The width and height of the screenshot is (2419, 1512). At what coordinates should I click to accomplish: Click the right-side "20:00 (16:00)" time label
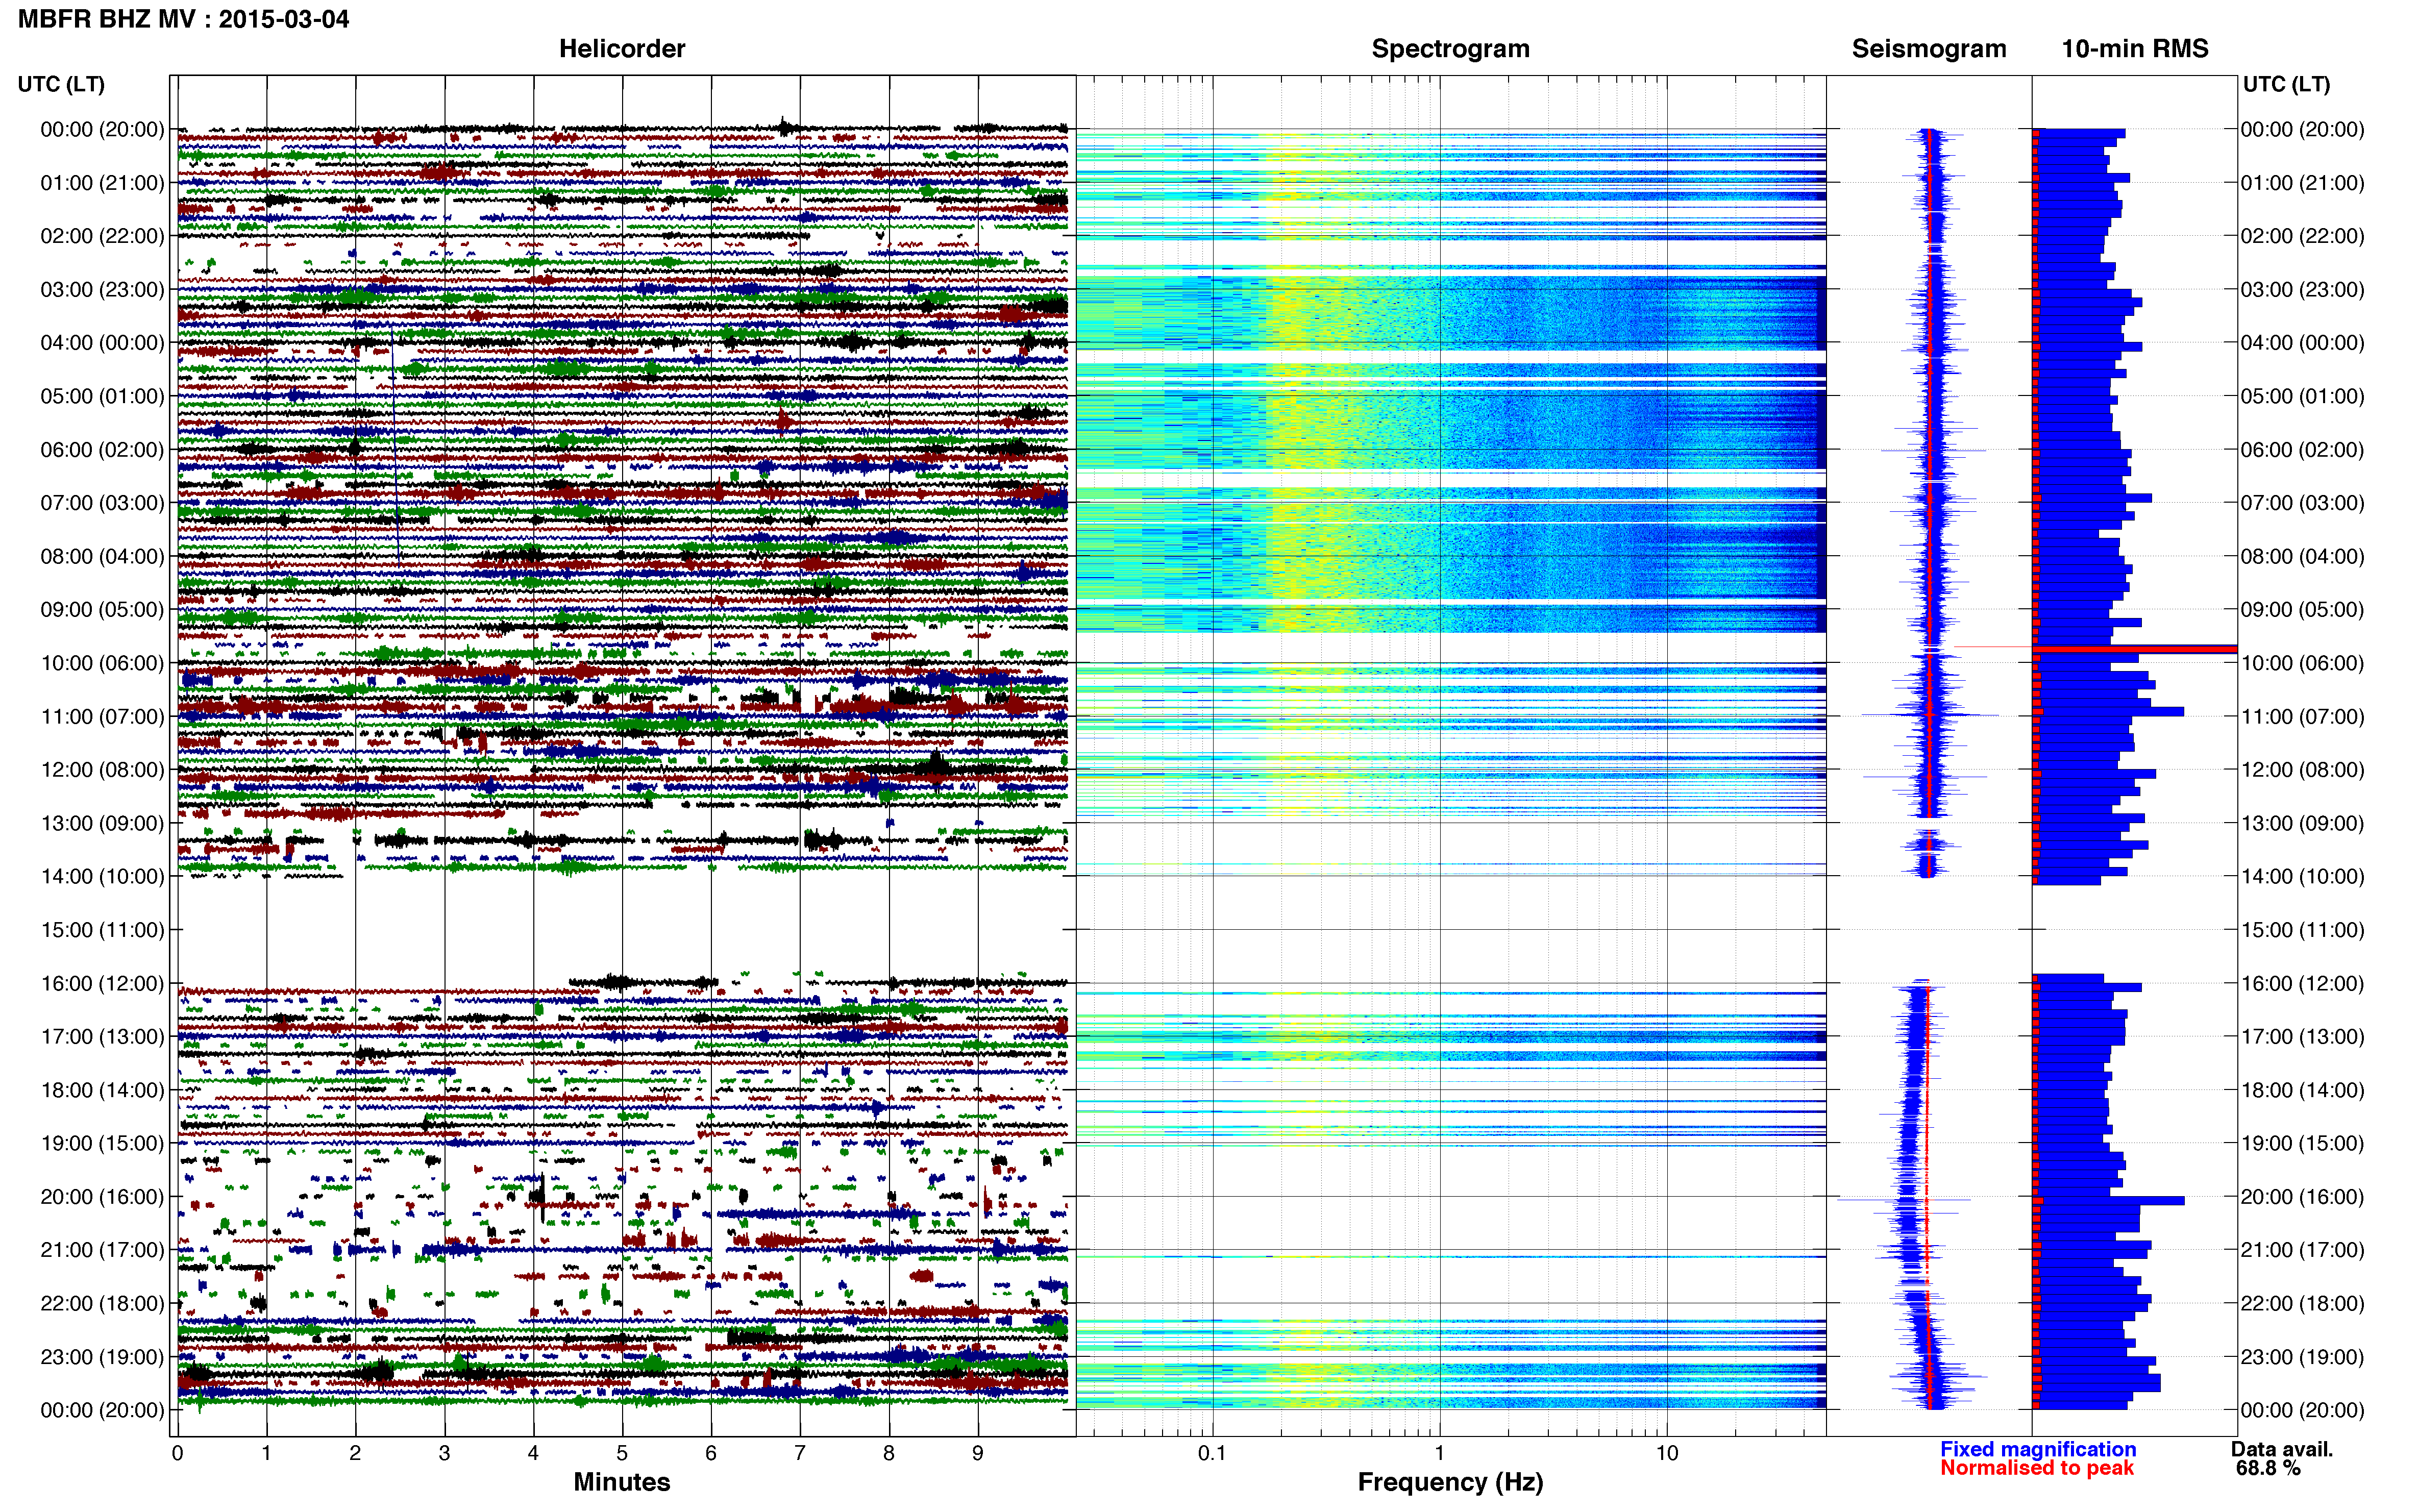2302,1197
